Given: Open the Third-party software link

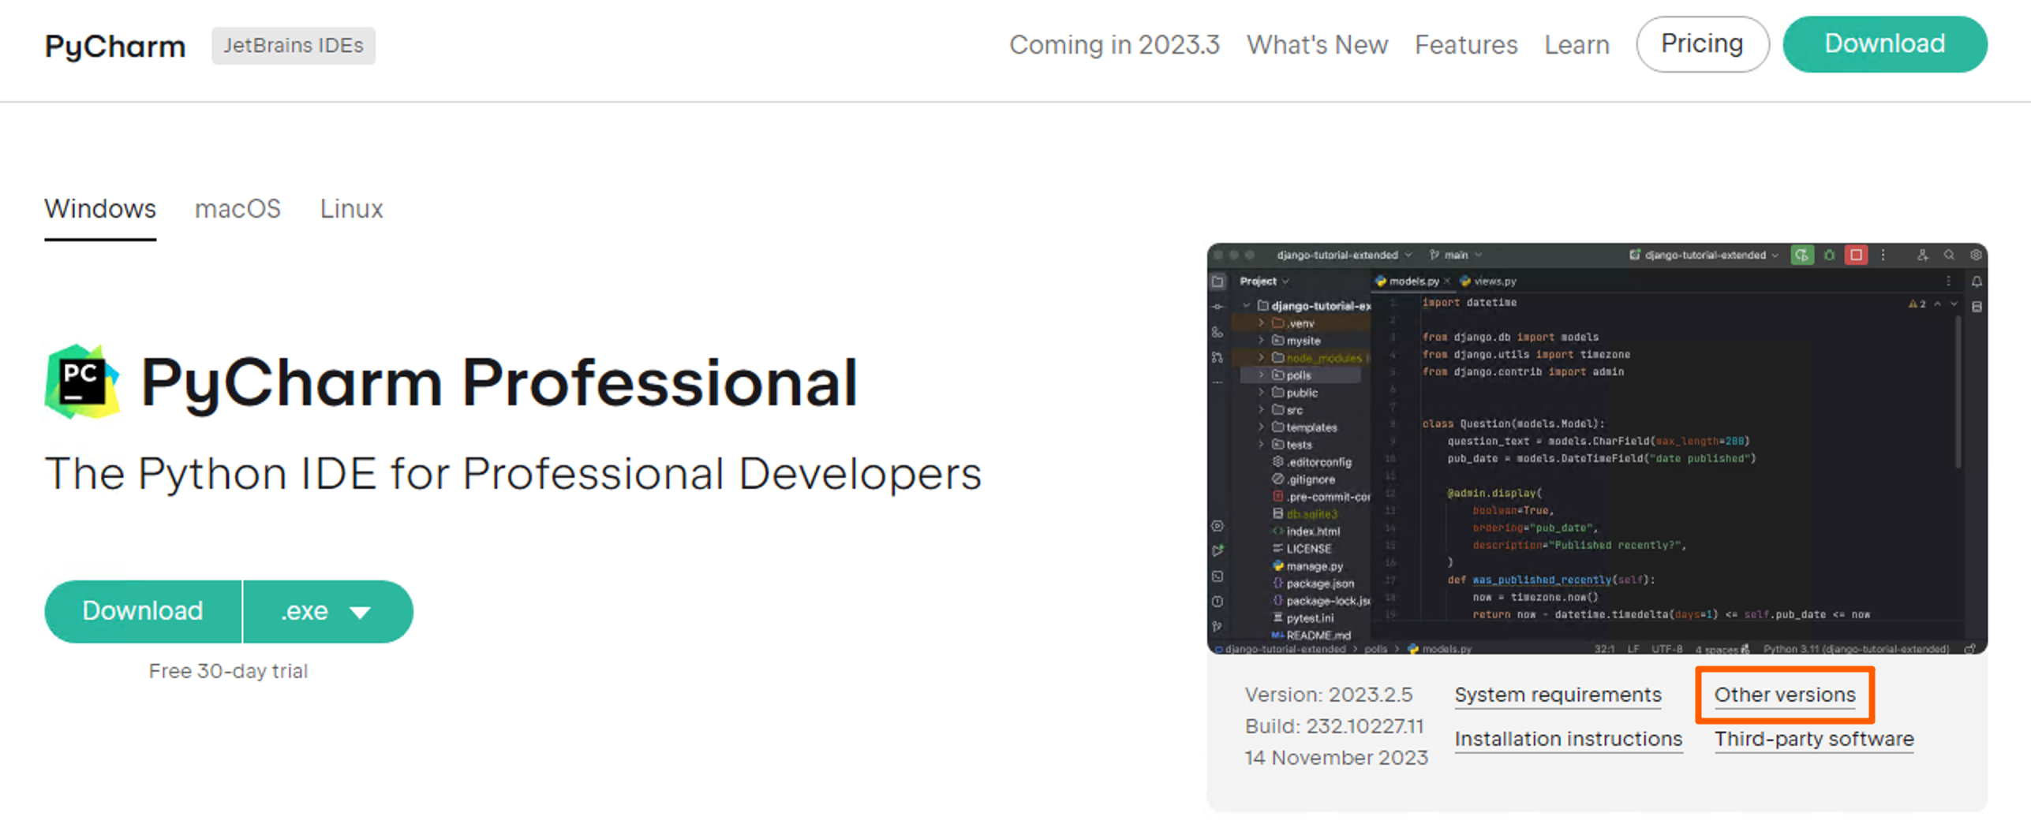Looking at the screenshot, I should point(1813,739).
